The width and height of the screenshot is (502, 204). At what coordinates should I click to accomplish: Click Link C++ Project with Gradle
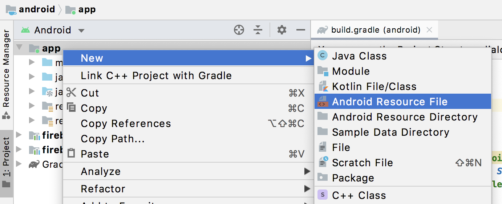[x=156, y=76]
